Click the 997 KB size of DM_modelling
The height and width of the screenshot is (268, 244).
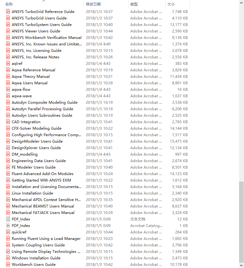(181, 154)
